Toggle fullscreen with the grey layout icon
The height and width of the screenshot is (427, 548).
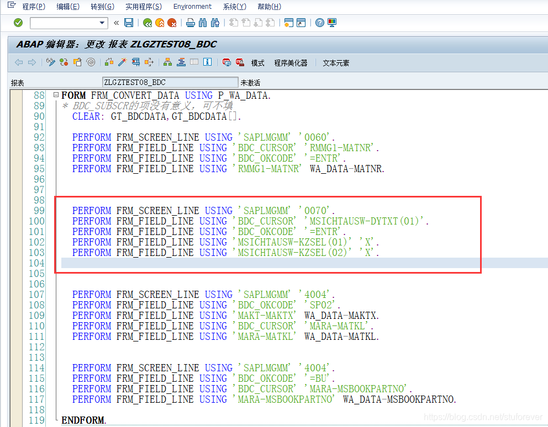(x=194, y=62)
